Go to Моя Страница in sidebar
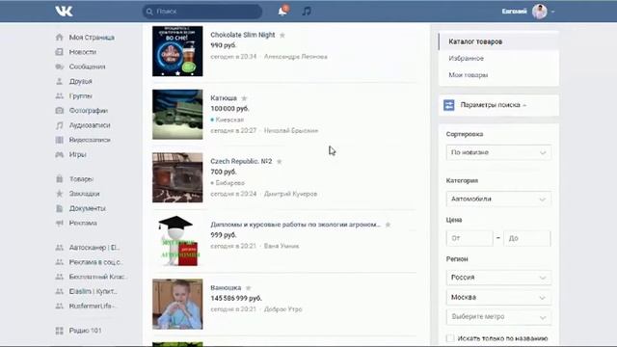 92,38
